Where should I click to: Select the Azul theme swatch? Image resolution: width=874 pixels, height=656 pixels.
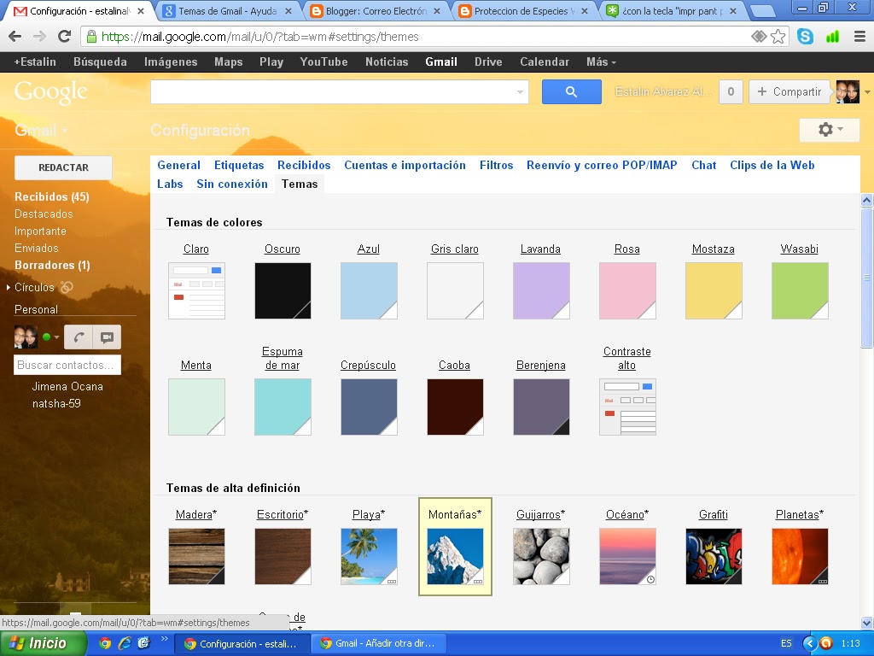pyautogui.click(x=369, y=290)
